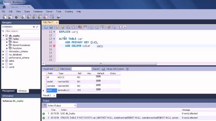Create new schema icon in main toolbar
This screenshot has height=121, width=216.
pos(23,17)
